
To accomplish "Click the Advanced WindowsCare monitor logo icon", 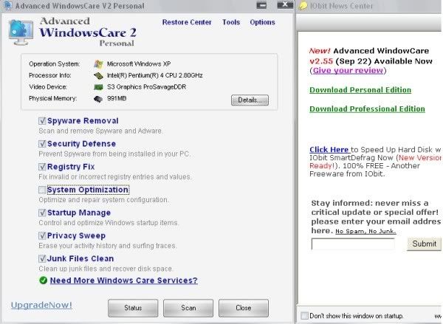I will [21, 32].
